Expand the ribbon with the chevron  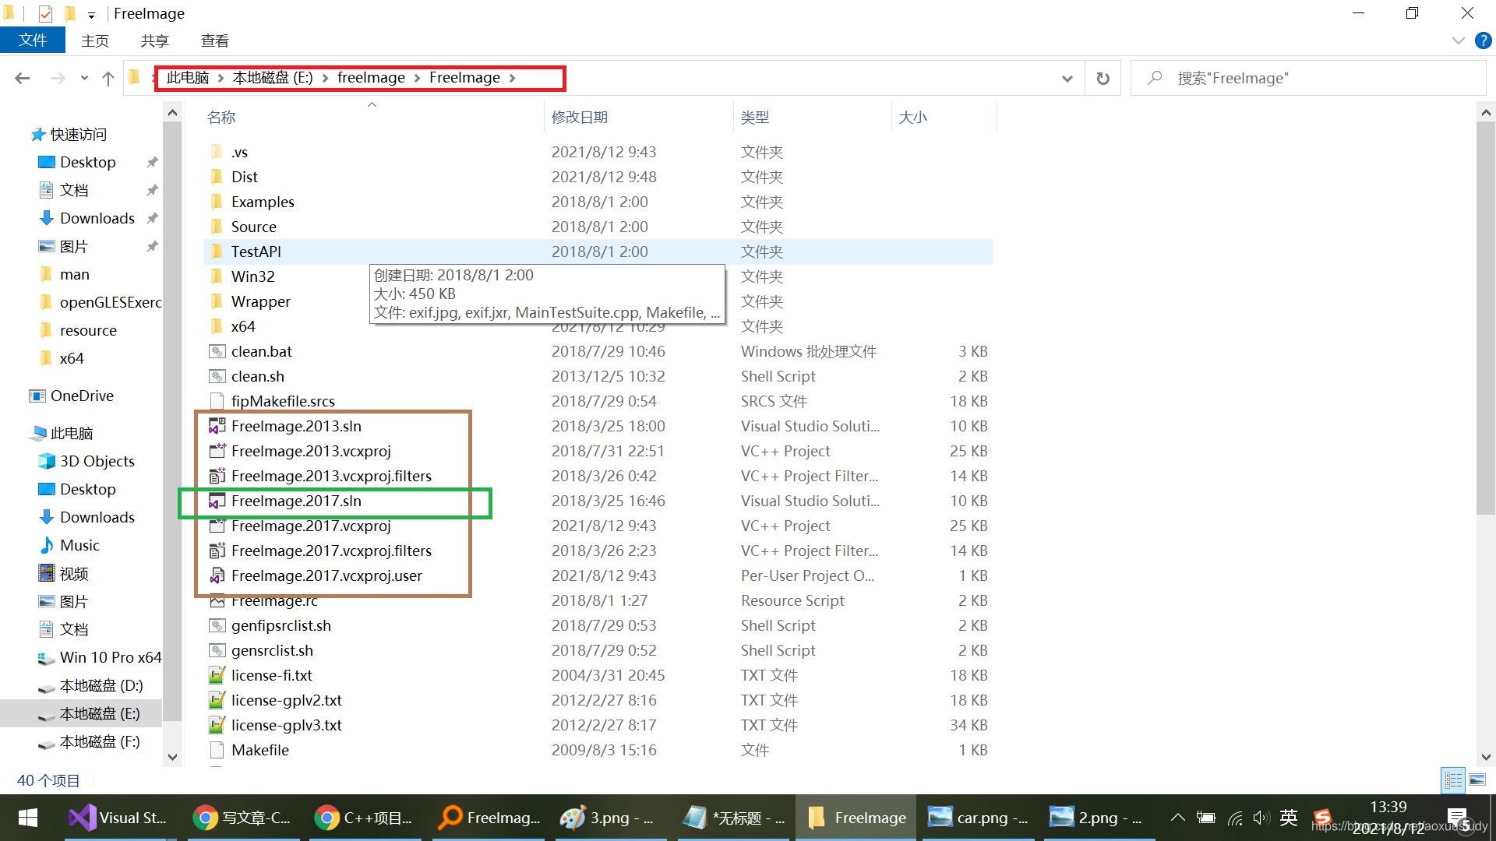1458,40
